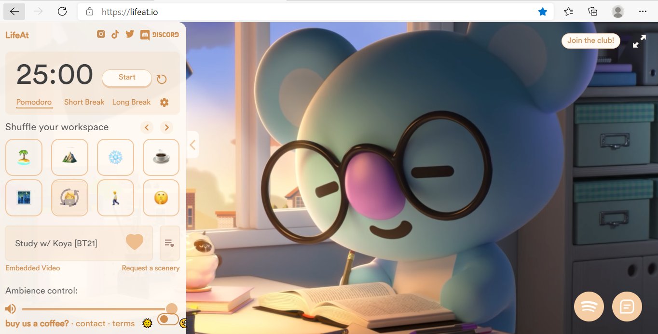Open browser collections

(593, 12)
